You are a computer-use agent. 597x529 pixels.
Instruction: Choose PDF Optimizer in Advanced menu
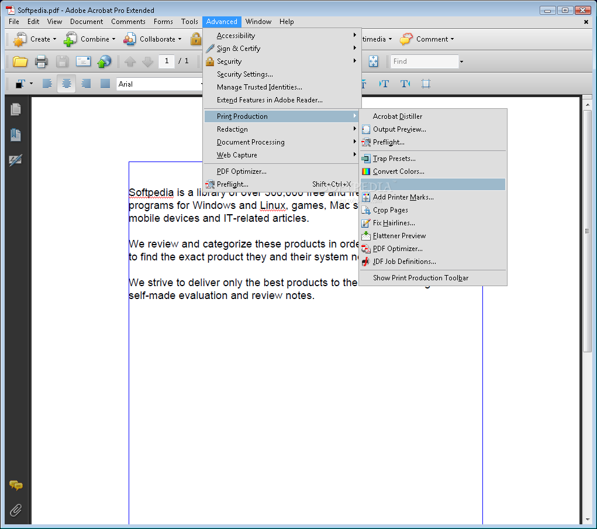[x=282, y=171]
